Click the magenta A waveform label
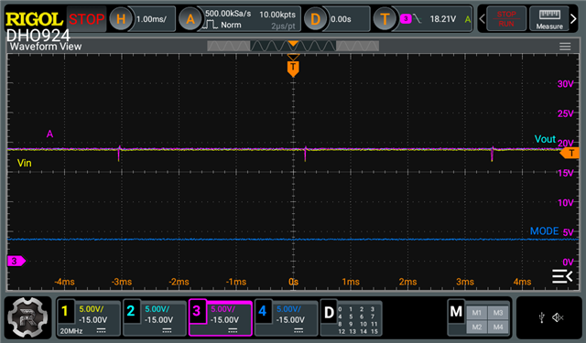 (x=49, y=134)
